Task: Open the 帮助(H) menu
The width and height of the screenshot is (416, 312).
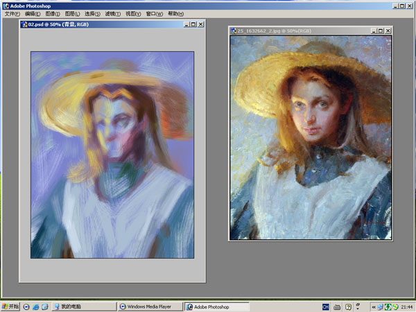Action: coord(176,14)
